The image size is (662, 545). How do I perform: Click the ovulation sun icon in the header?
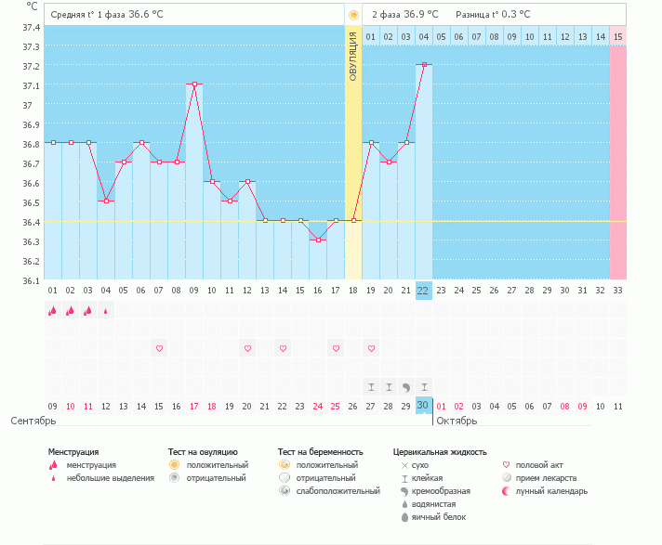click(x=353, y=15)
